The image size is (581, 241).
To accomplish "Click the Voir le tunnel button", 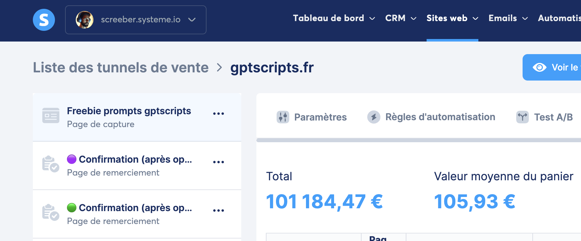I will point(552,67).
